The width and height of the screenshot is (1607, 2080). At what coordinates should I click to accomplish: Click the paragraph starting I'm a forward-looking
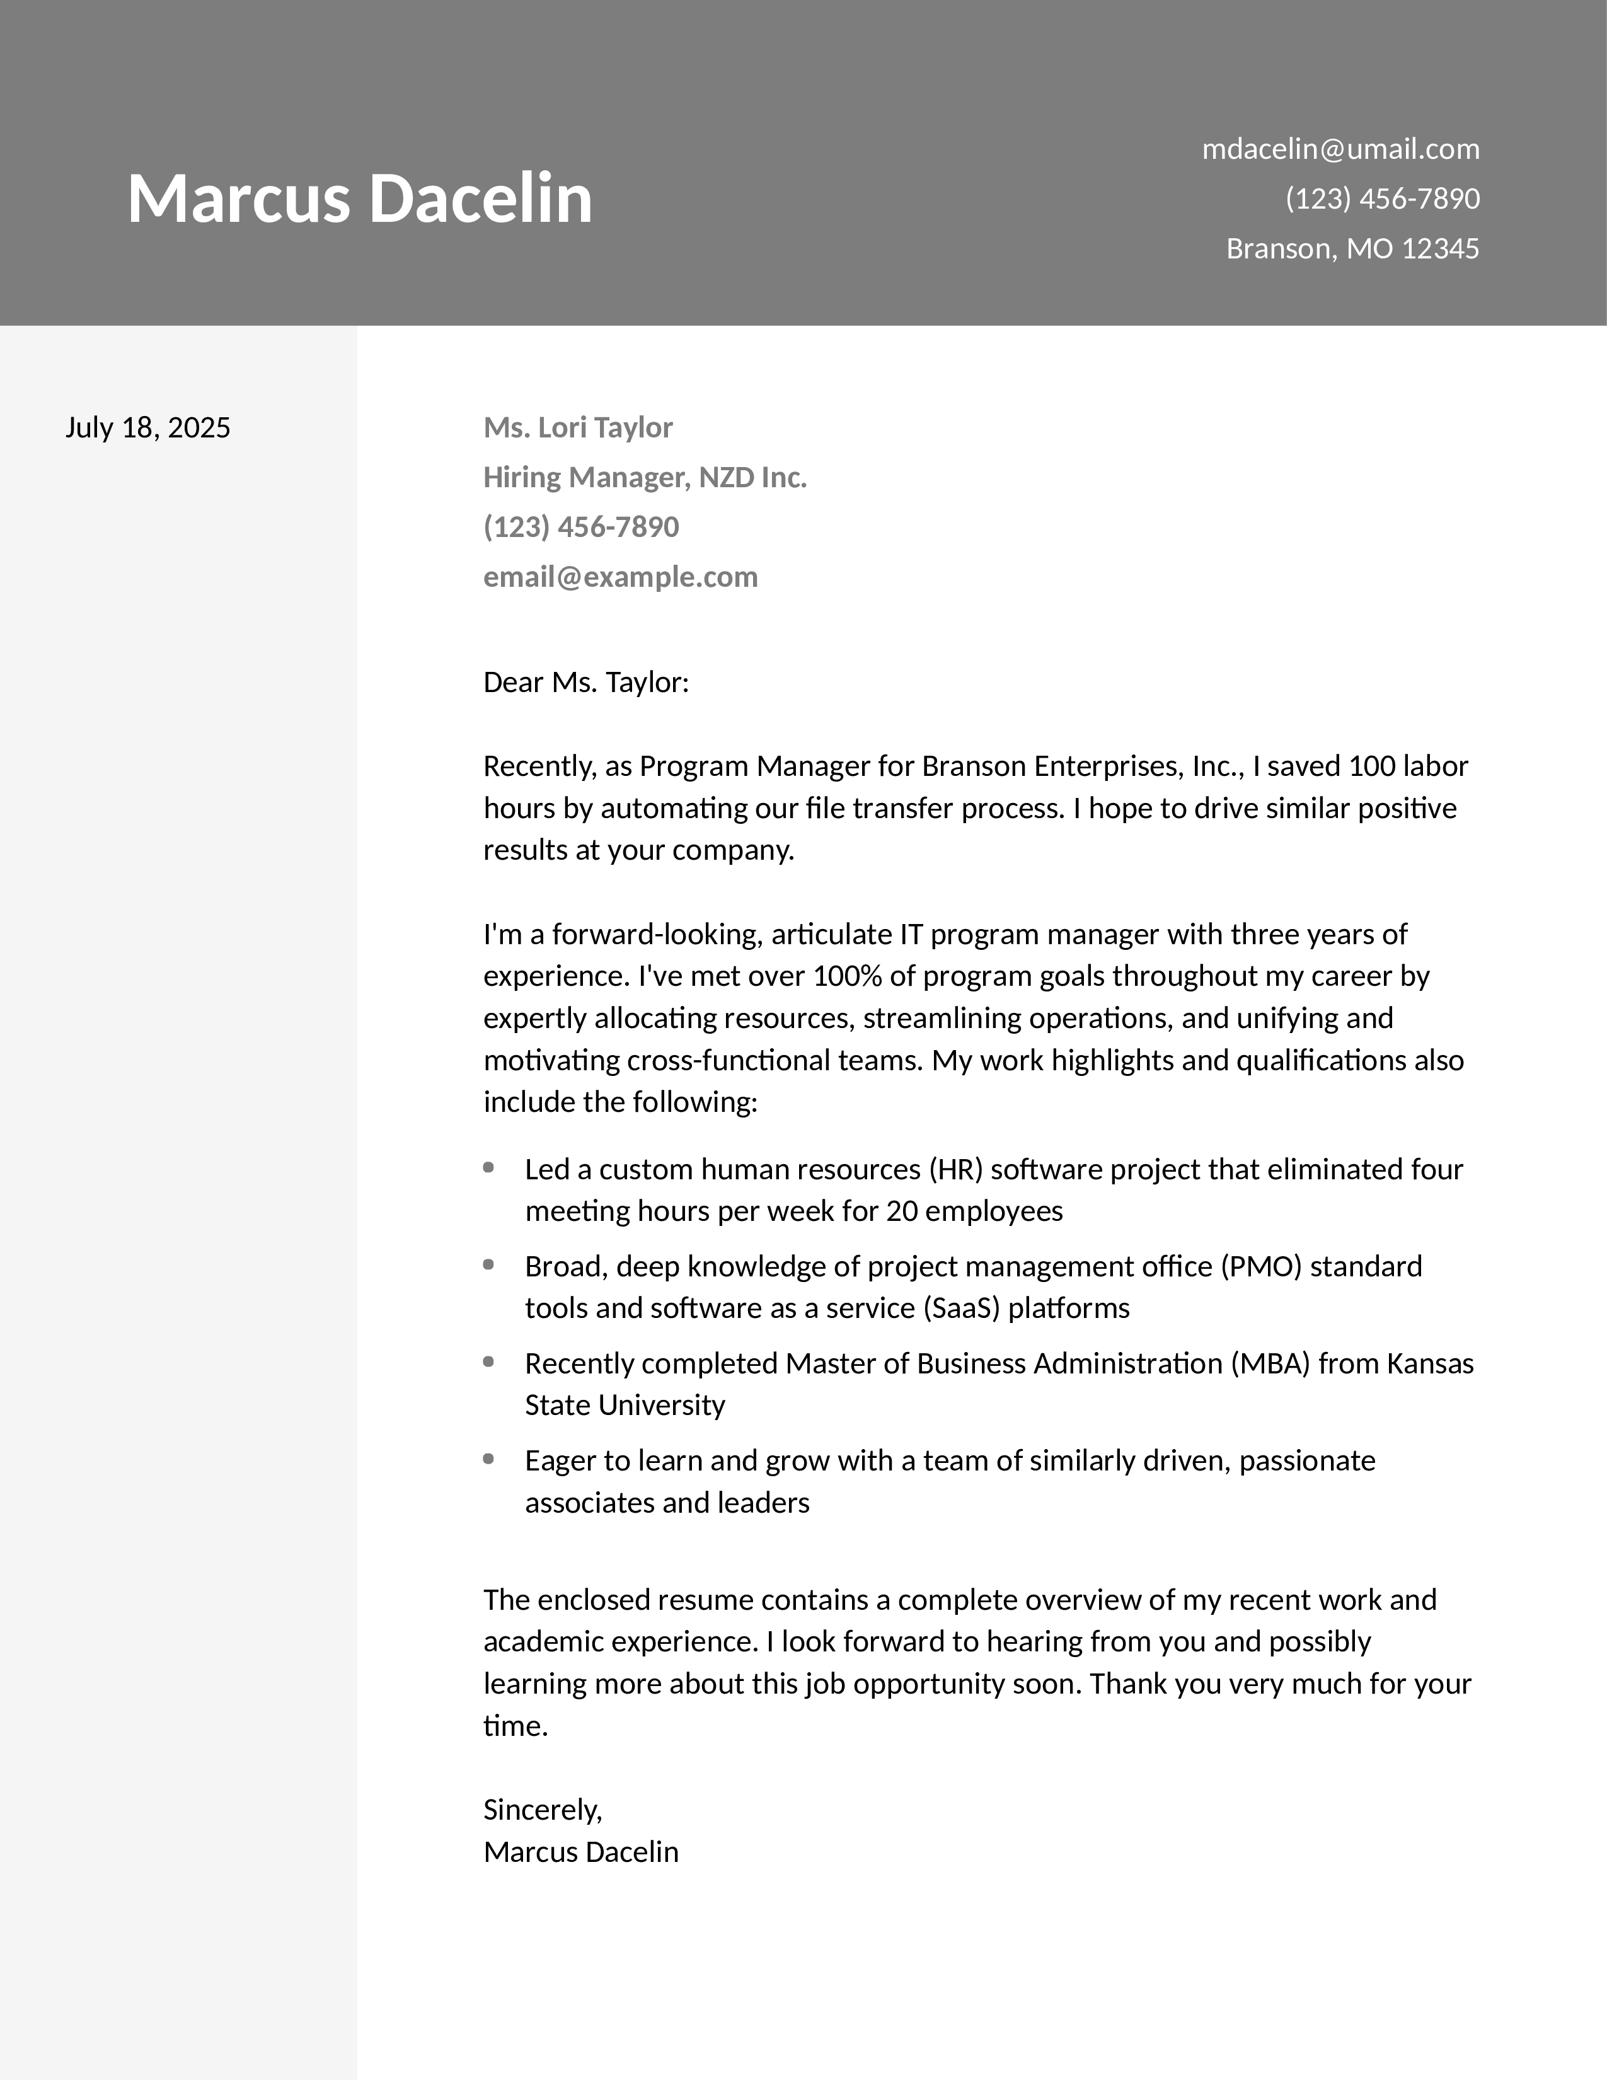(x=974, y=1017)
